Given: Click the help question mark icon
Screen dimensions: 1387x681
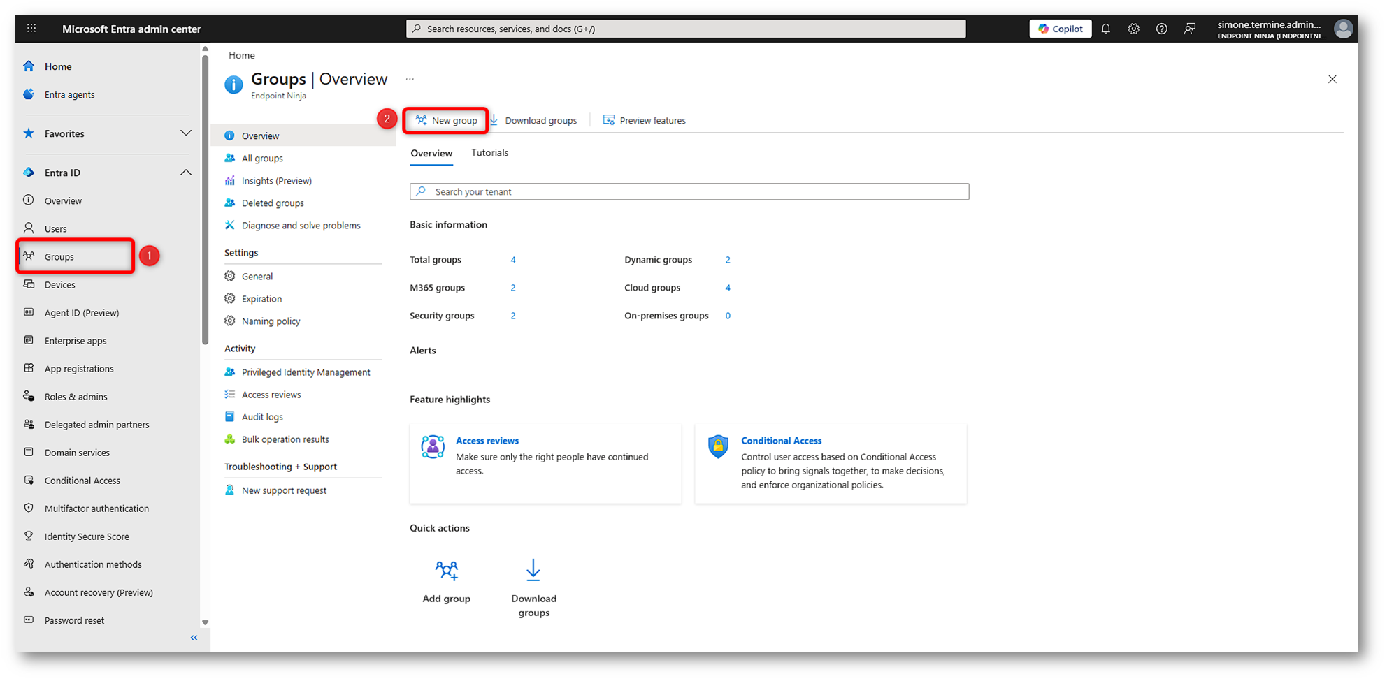Looking at the screenshot, I should [1161, 29].
